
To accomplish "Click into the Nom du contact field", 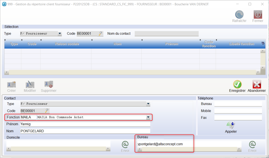I will [167, 34].
